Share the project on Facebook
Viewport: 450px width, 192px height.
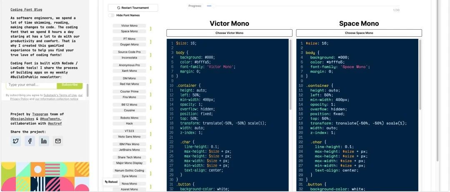30,141
